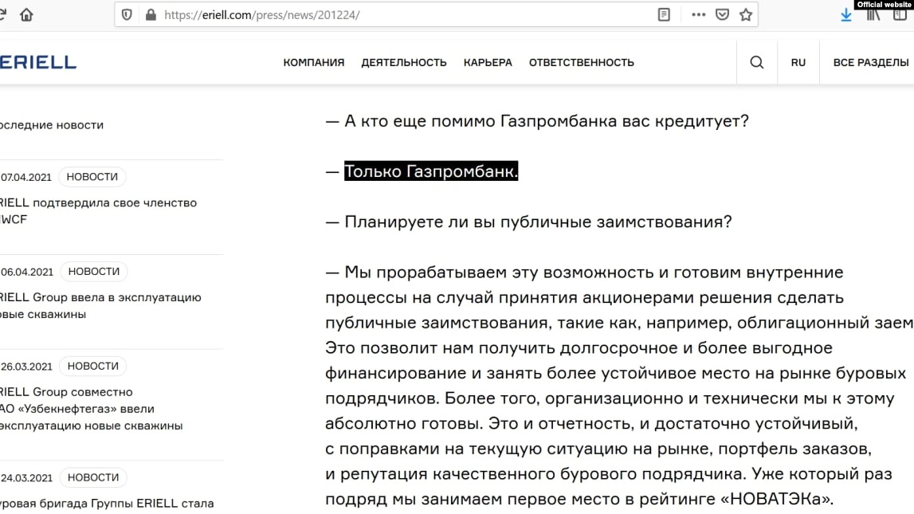Expand the ВСЕ РАЗДЕЛЫ menu
Viewport: 914px width, 514px height.
pos(870,62)
